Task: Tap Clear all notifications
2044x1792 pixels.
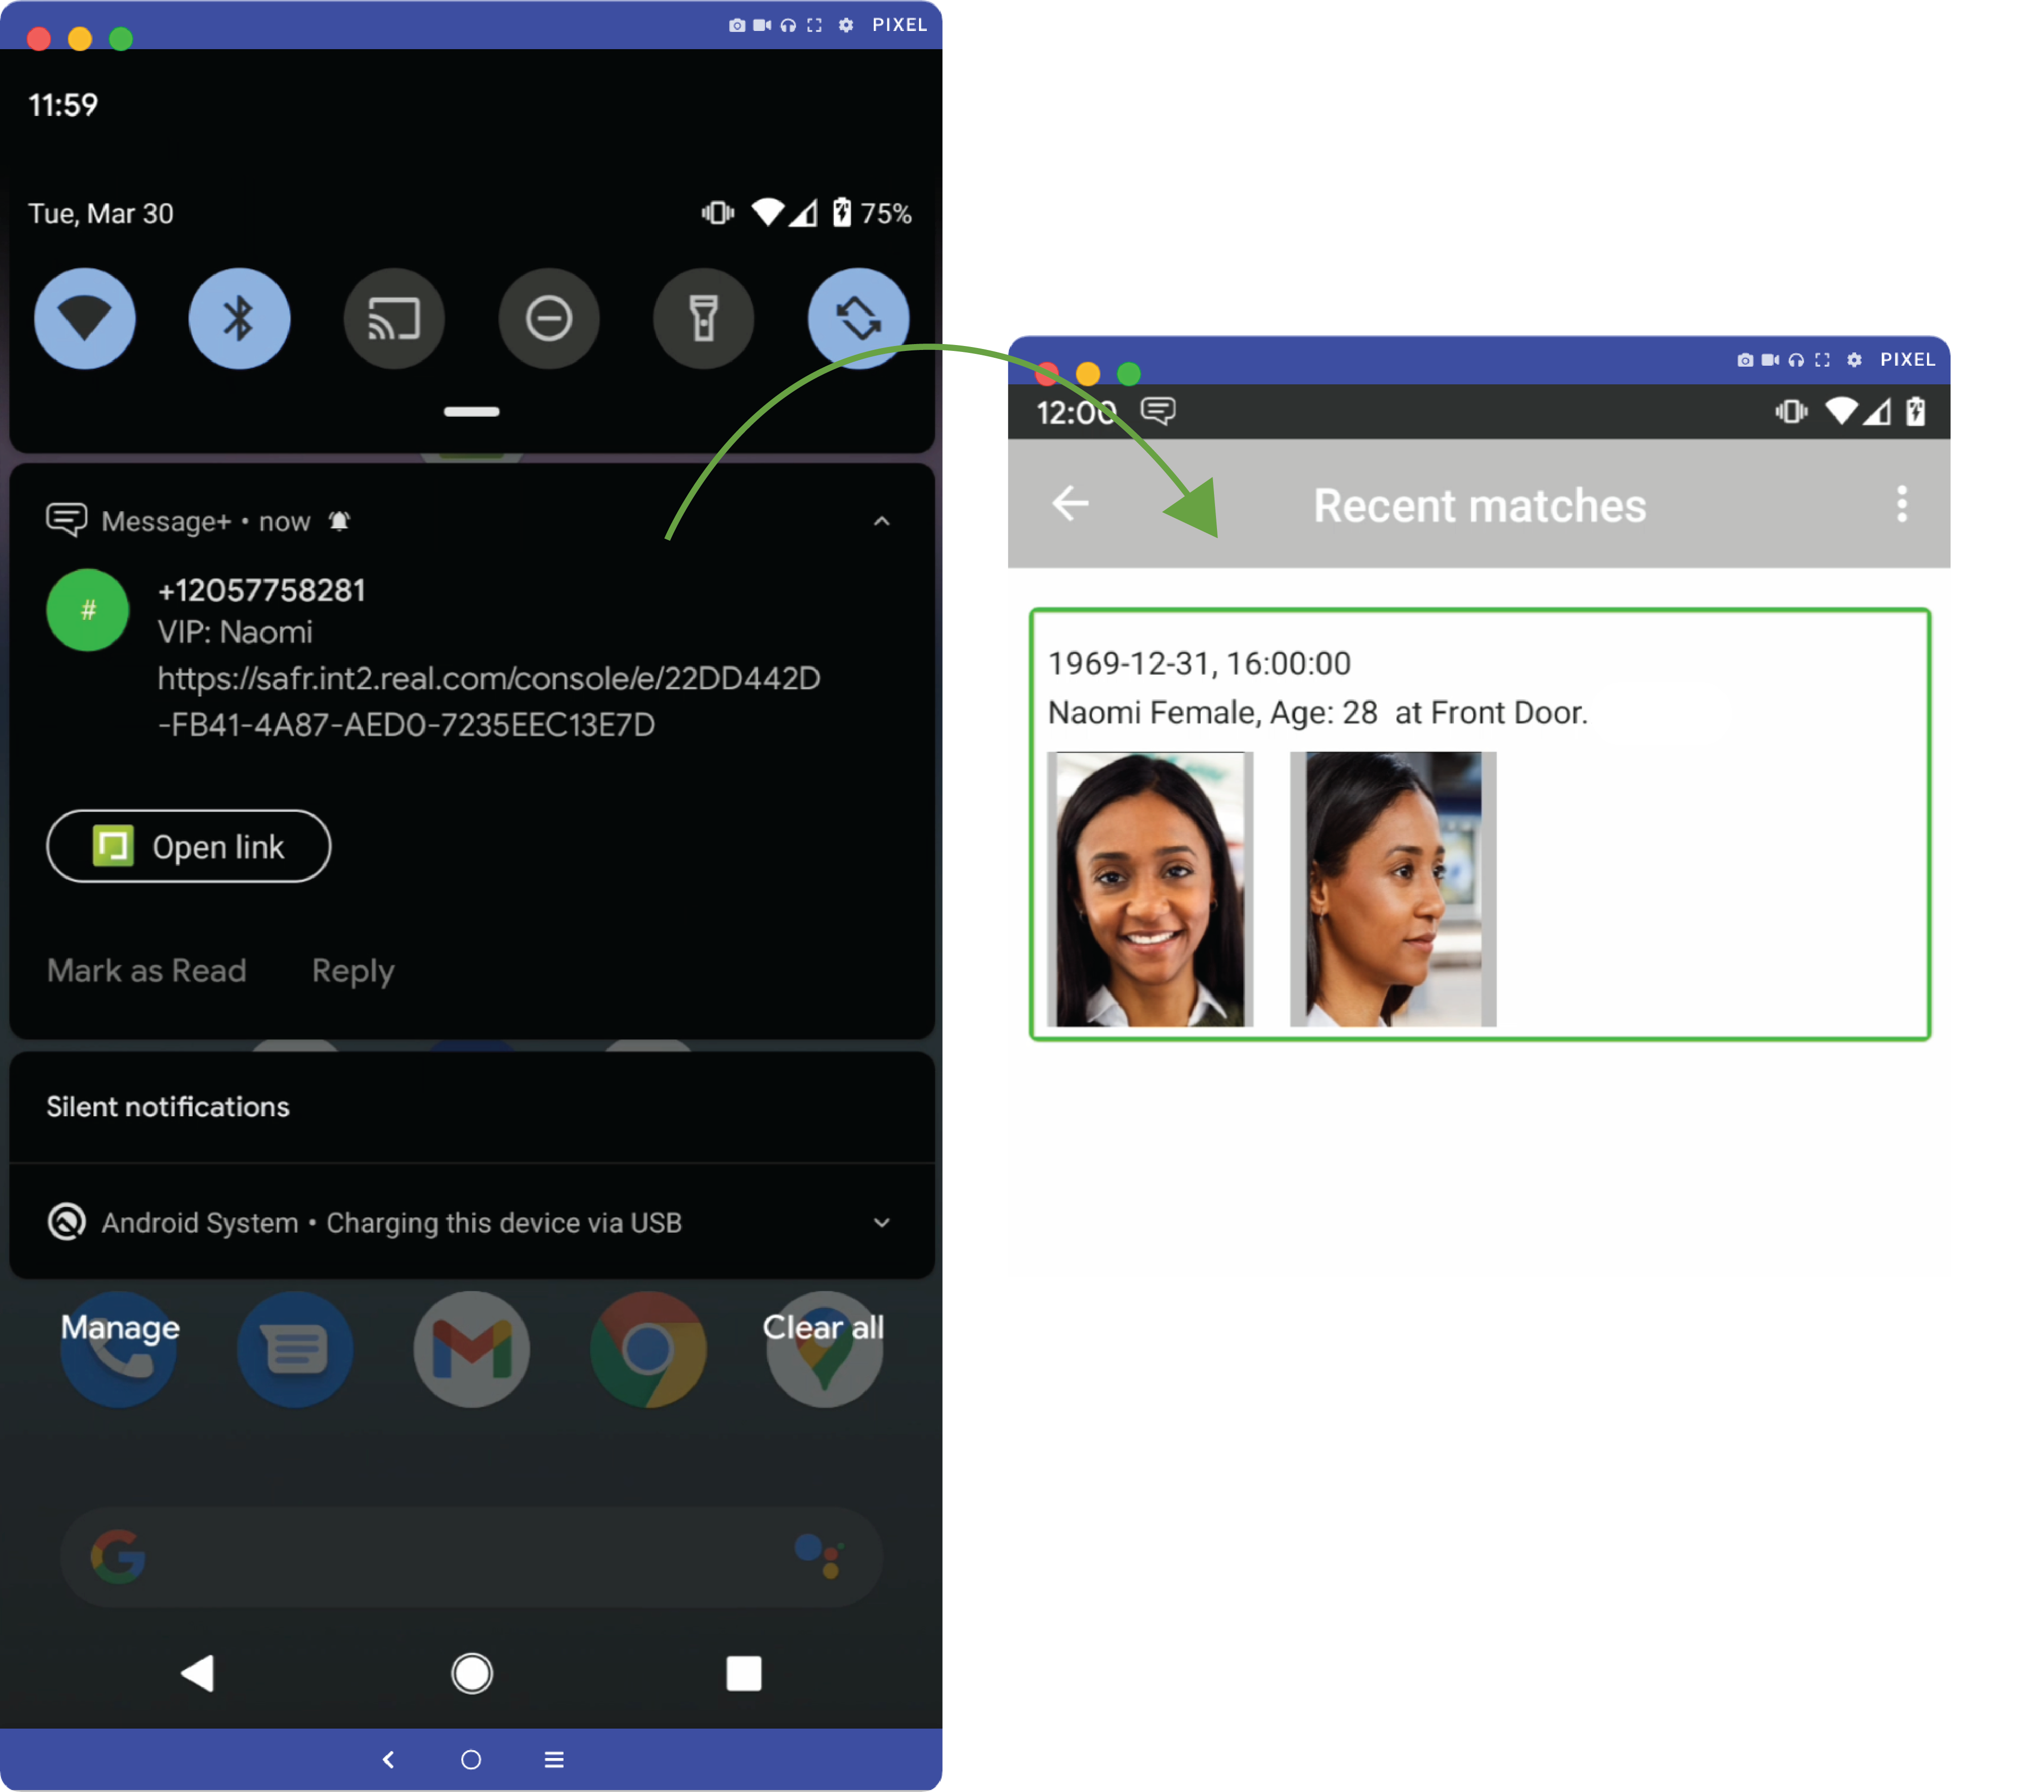Action: (x=822, y=1327)
